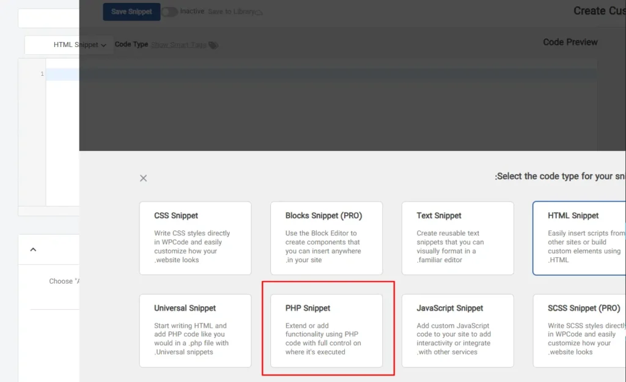Select the Universal Snippet option

(195, 331)
